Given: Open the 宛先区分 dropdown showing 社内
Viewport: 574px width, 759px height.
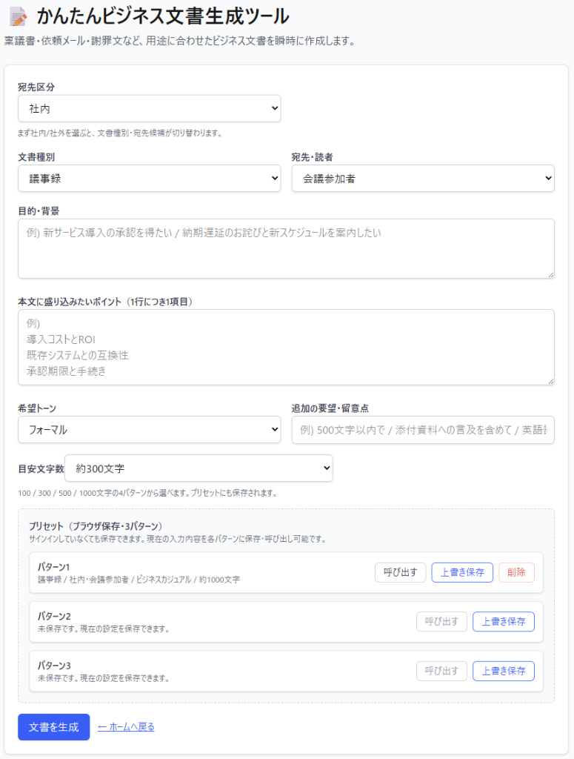Looking at the screenshot, I should coord(149,108).
